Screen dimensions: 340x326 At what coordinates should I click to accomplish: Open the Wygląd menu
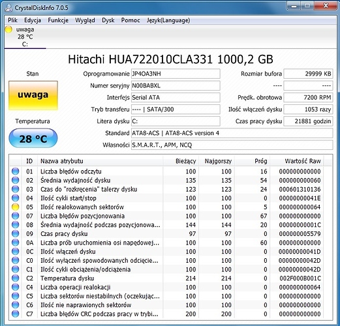point(85,20)
